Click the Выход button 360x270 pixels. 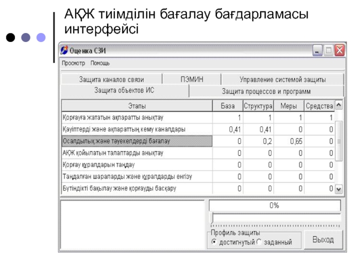pyautogui.click(x=323, y=240)
